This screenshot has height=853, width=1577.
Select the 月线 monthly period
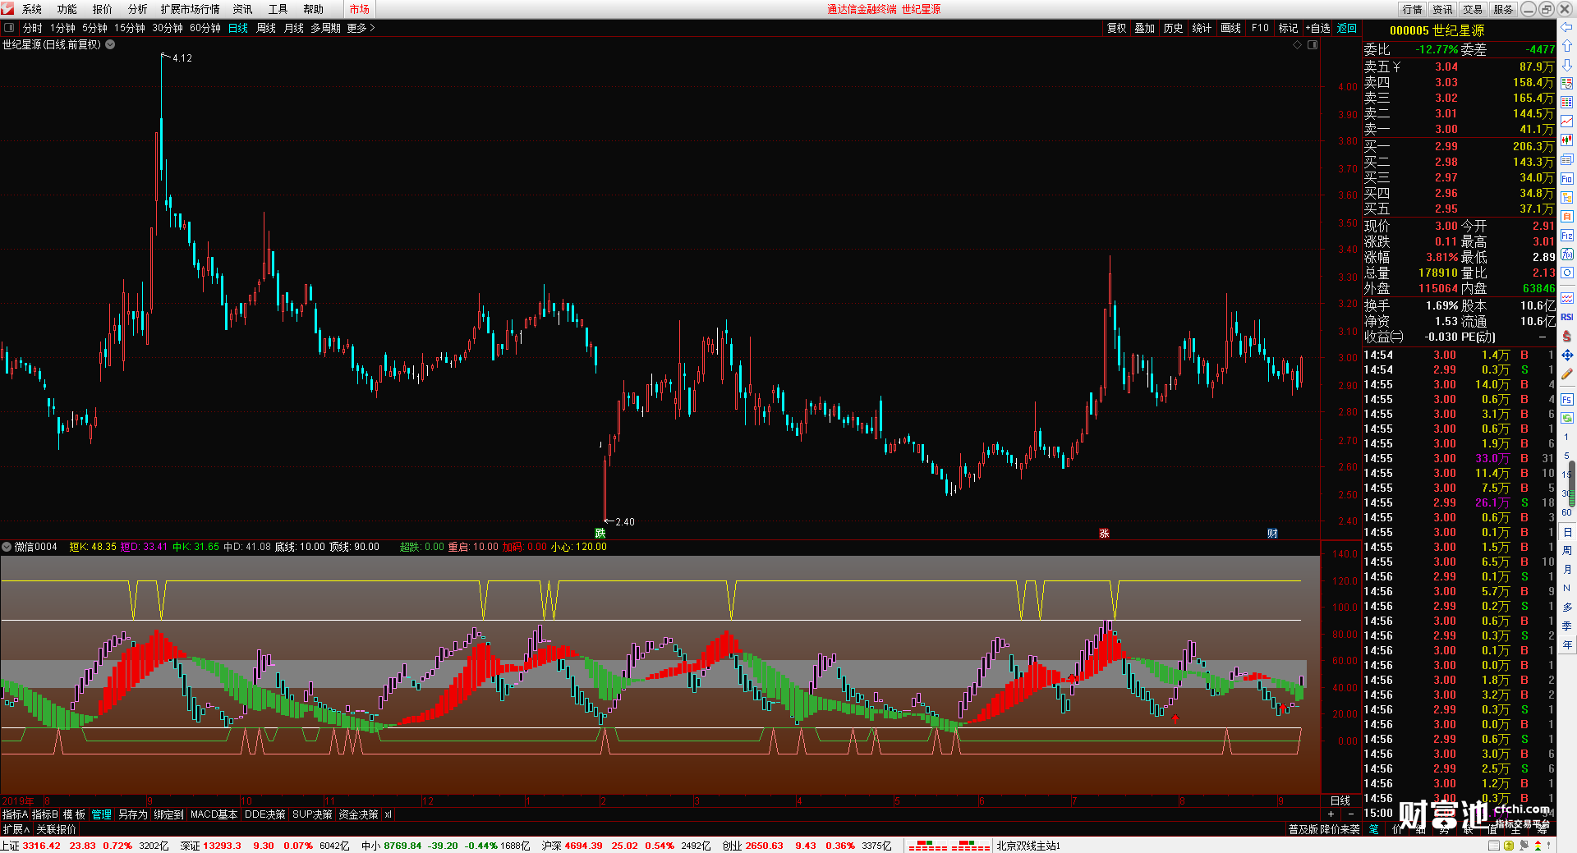point(294,28)
